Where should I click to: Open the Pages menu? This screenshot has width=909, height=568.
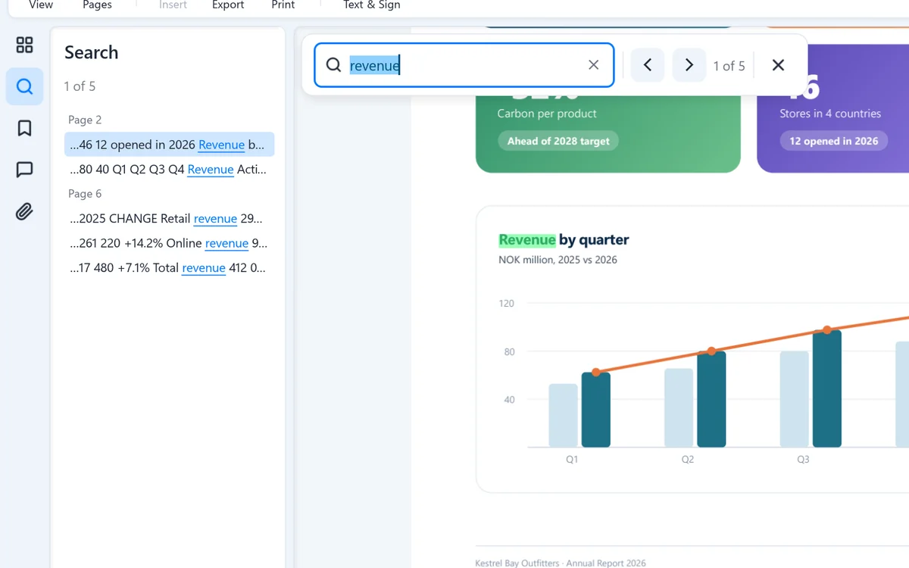98,5
